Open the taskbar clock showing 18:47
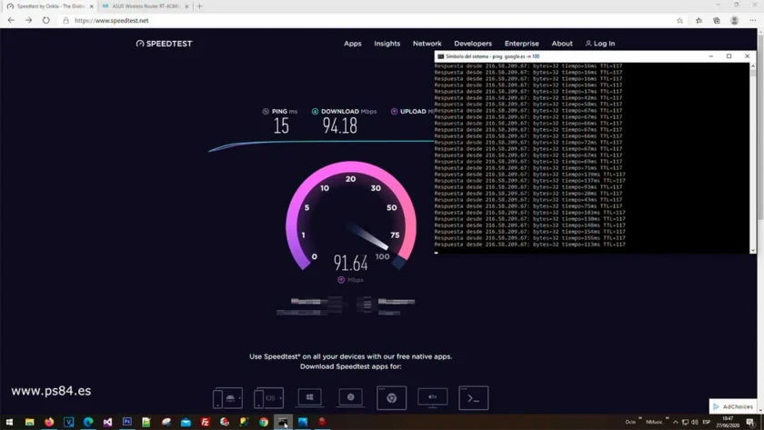The image size is (764, 430). coord(728,422)
